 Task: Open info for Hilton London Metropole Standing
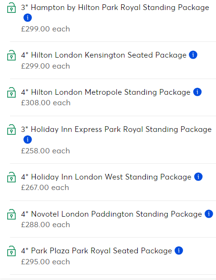[x=197, y=92]
